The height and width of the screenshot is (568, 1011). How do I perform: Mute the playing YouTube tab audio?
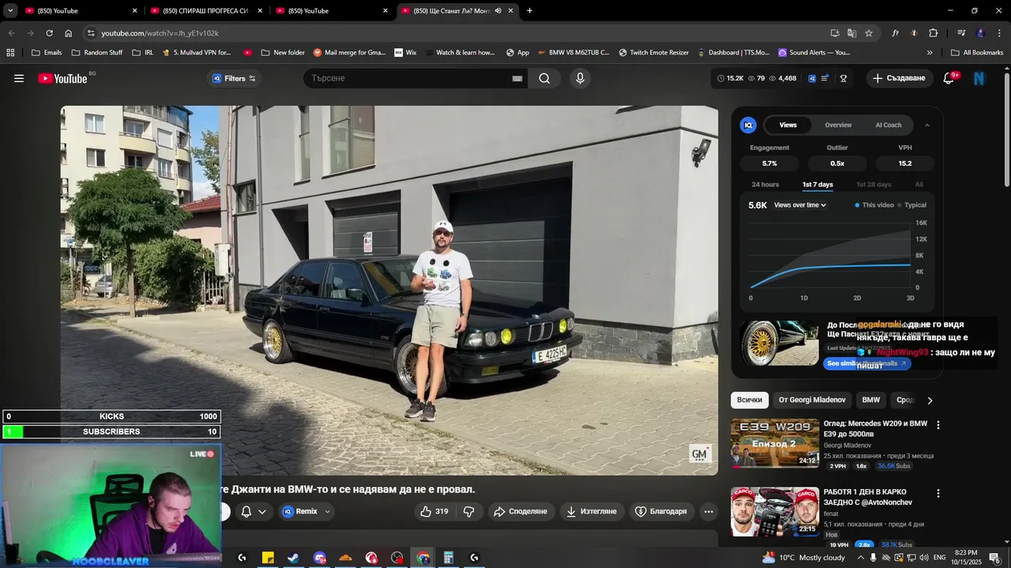tap(498, 10)
